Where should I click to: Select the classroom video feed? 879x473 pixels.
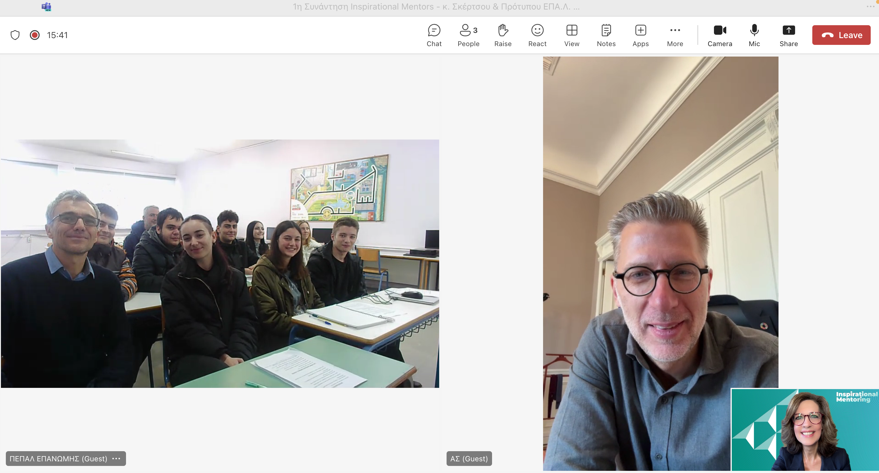pos(220,263)
